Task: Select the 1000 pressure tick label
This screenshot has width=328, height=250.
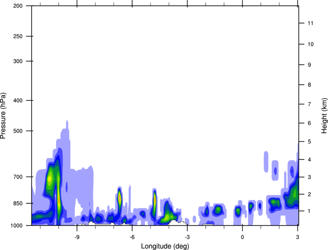Action: pos(16,226)
